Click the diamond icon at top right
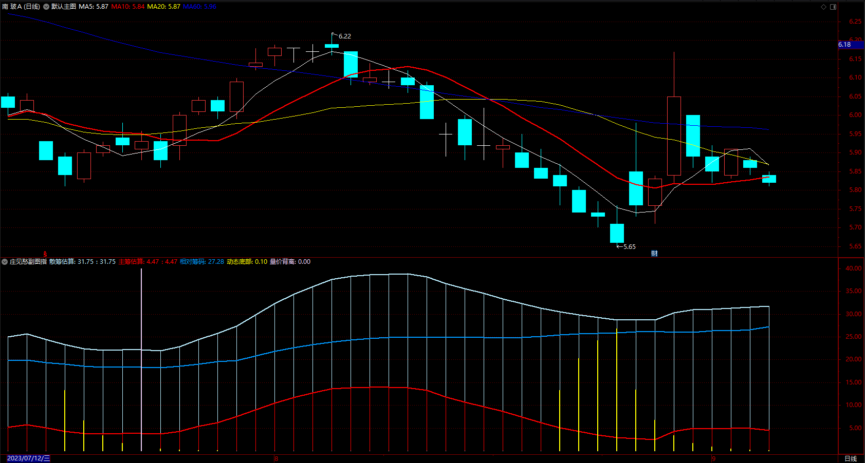865x463 pixels. (x=823, y=7)
